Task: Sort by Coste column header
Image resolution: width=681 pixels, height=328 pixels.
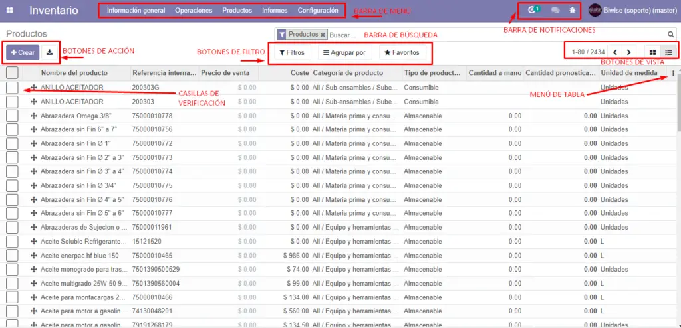Action: 300,73
